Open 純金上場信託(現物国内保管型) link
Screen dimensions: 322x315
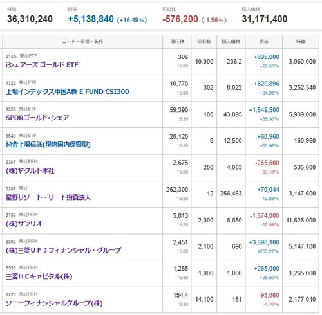coord(48,145)
